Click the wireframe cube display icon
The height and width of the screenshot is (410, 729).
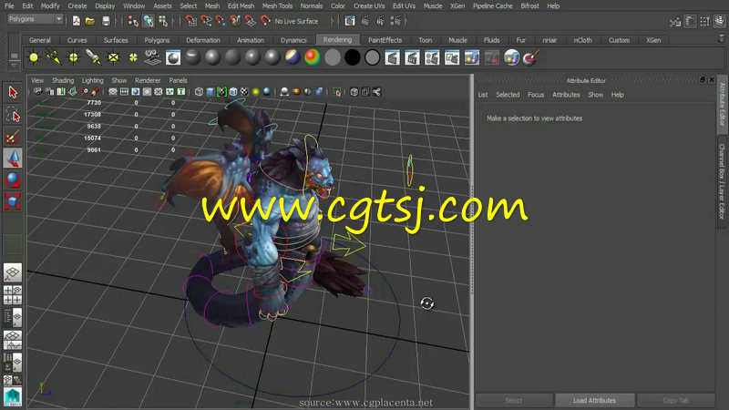click(199, 92)
